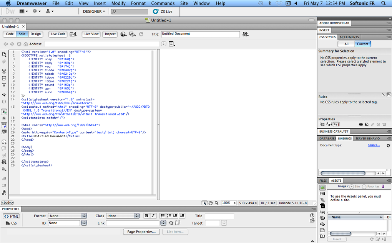Open the Layout icon menu in application bar
This screenshot has width=392, height=243.
23,11
